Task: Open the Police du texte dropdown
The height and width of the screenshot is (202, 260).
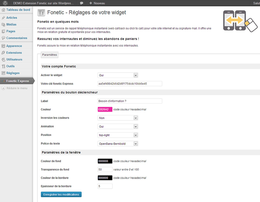Action: click(118, 144)
